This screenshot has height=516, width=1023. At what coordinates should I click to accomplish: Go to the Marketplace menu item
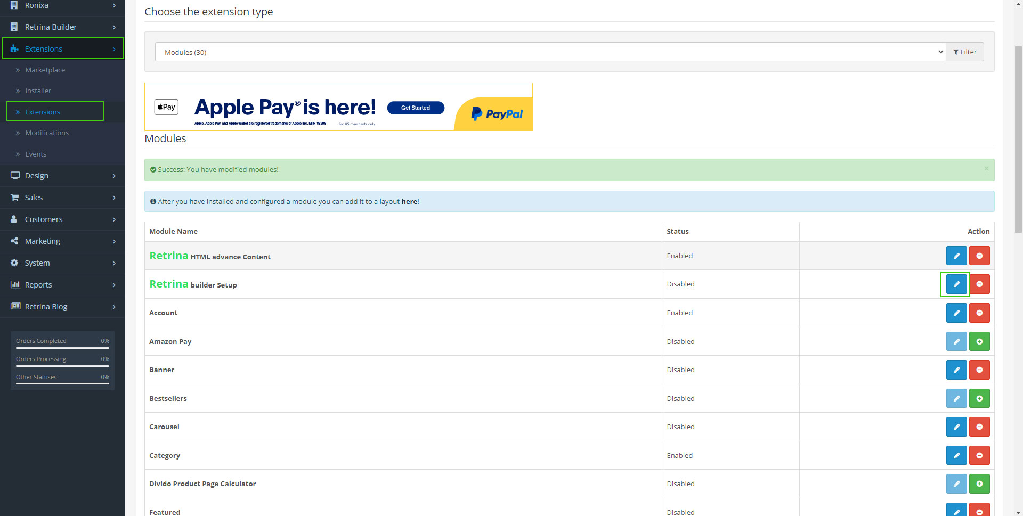point(45,70)
